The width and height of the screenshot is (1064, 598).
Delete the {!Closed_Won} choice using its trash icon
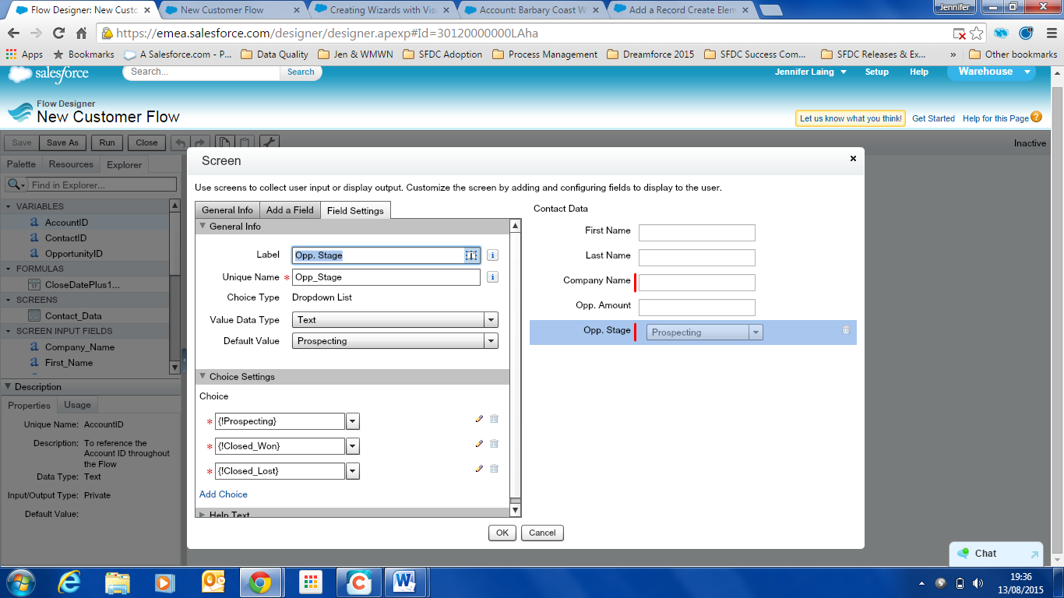point(494,444)
